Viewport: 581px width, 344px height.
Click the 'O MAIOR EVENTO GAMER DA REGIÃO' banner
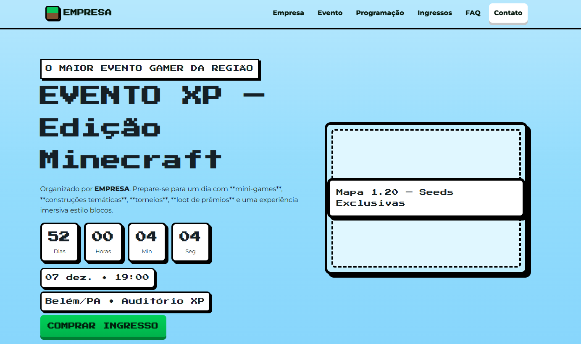tap(150, 68)
